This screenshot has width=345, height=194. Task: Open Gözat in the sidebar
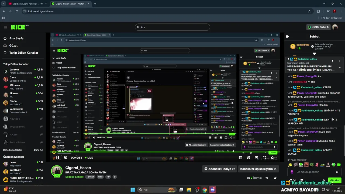11,46
